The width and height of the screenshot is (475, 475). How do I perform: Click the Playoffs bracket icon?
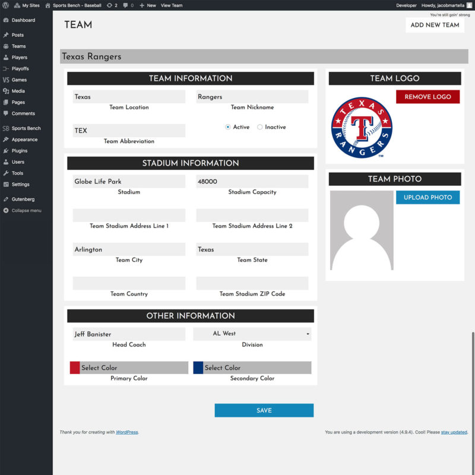pyautogui.click(x=6, y=68)
